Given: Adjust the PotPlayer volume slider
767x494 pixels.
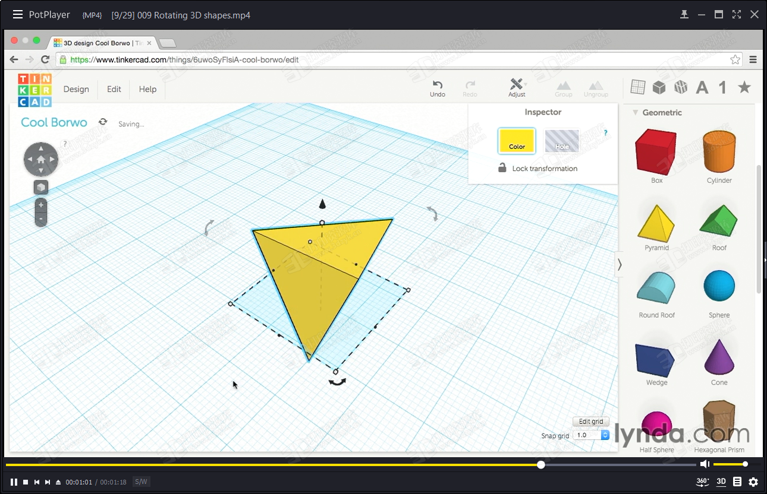Looking at the screenshot, I should click(730, 464).
